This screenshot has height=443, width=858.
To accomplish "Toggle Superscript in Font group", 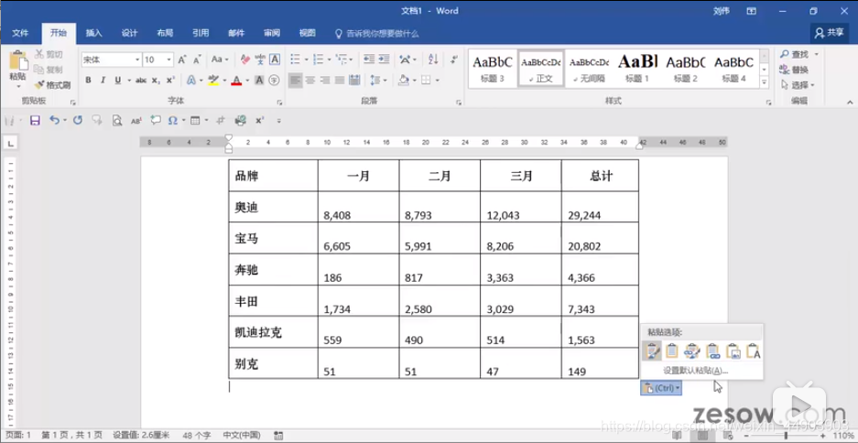I will 170,80.
